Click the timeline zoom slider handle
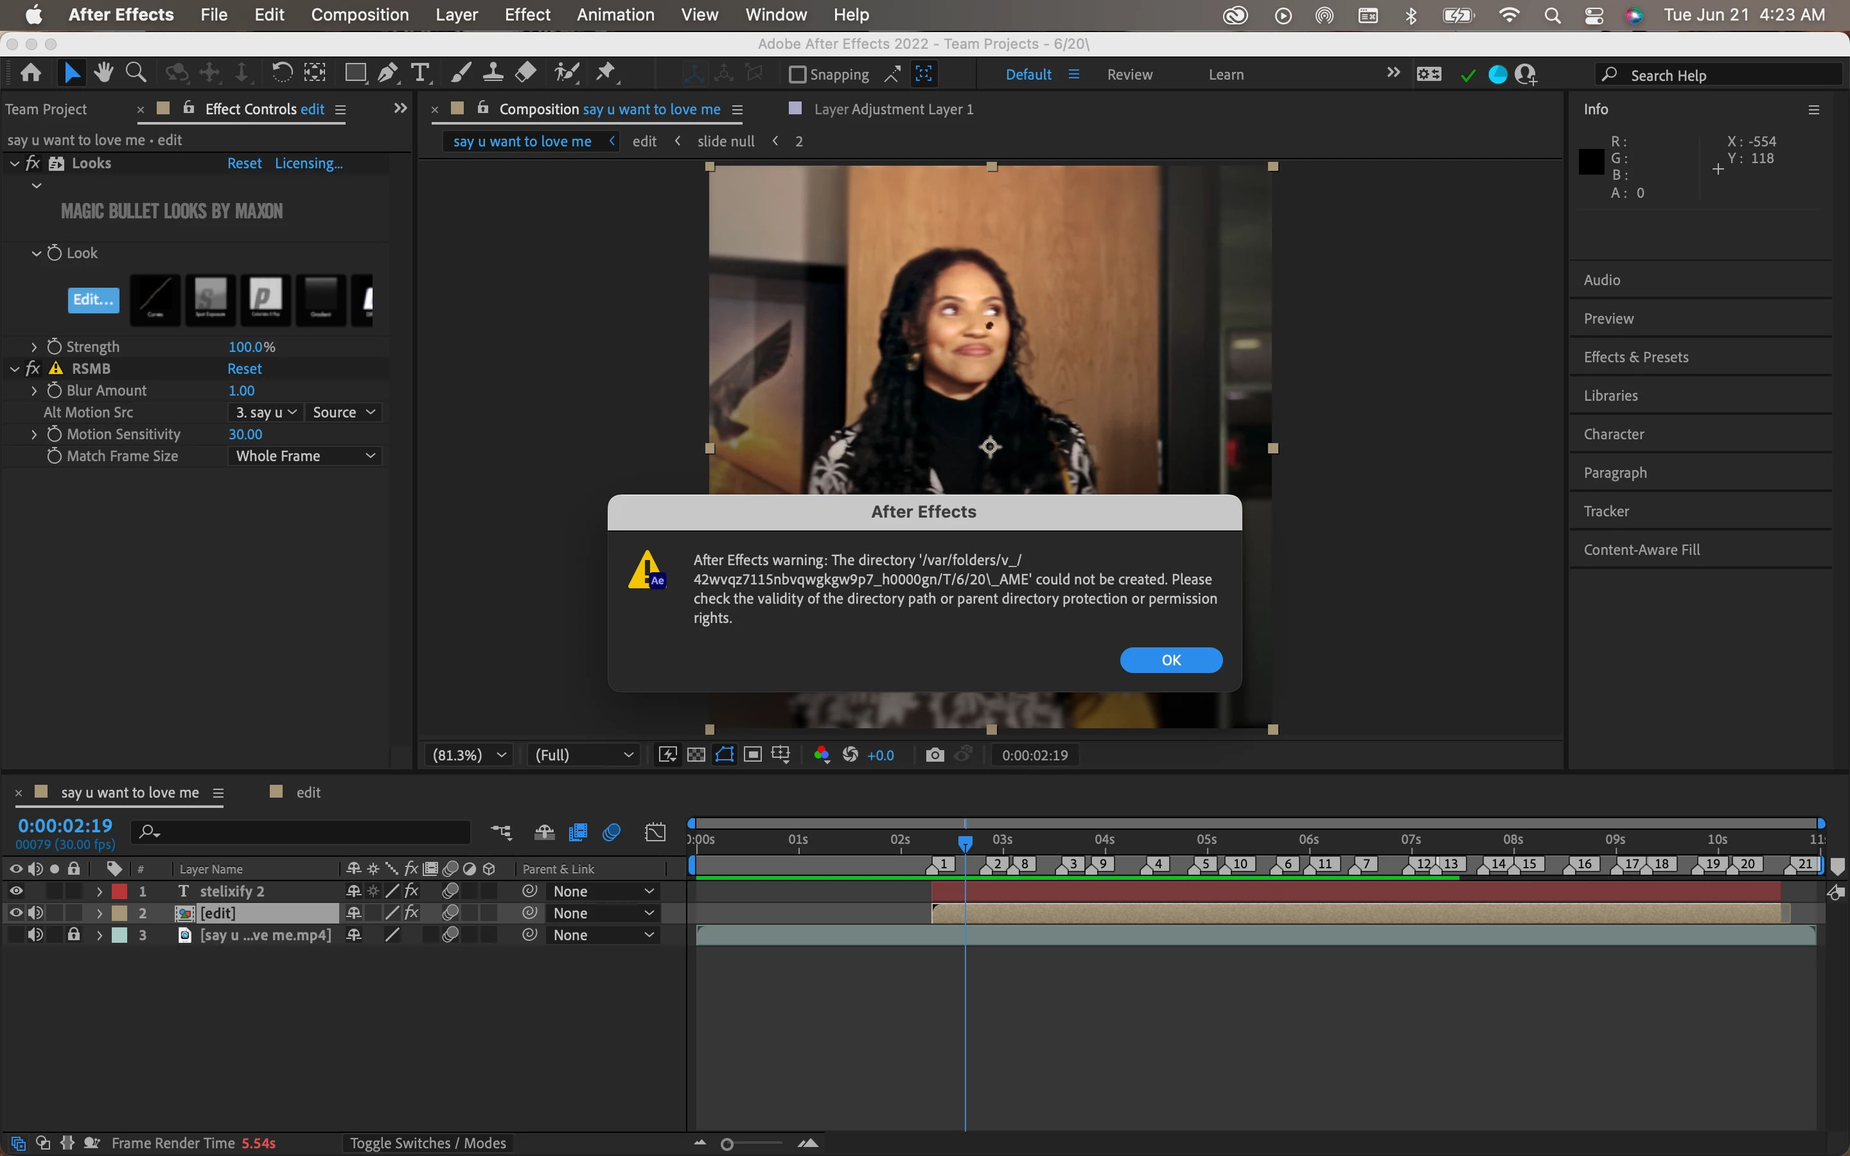The width and height of the screenshot is (1850, 1156). click(727, 1144)
